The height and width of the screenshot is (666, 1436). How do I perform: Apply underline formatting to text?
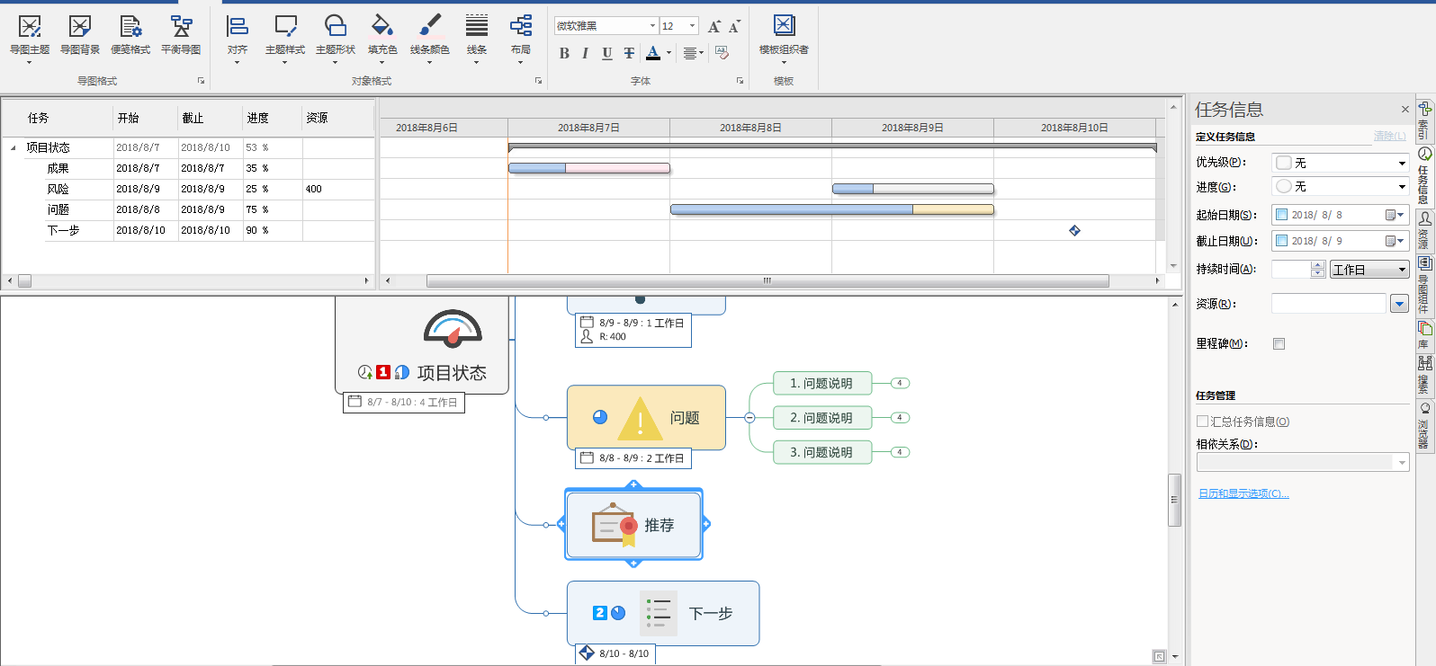point(607,54)
